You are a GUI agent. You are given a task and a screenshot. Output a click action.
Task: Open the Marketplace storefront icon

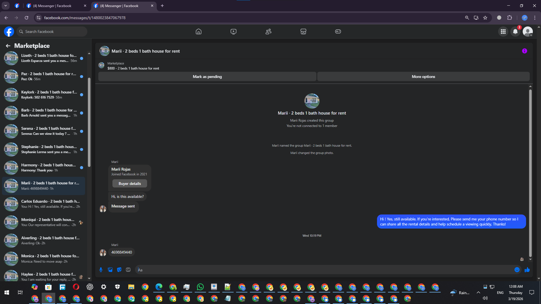[303, 32]
